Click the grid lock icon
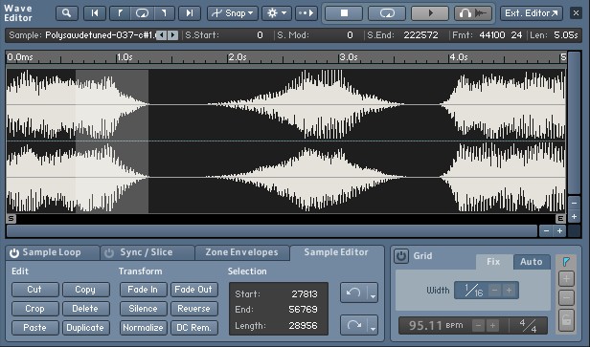 [x=566, y=320]
